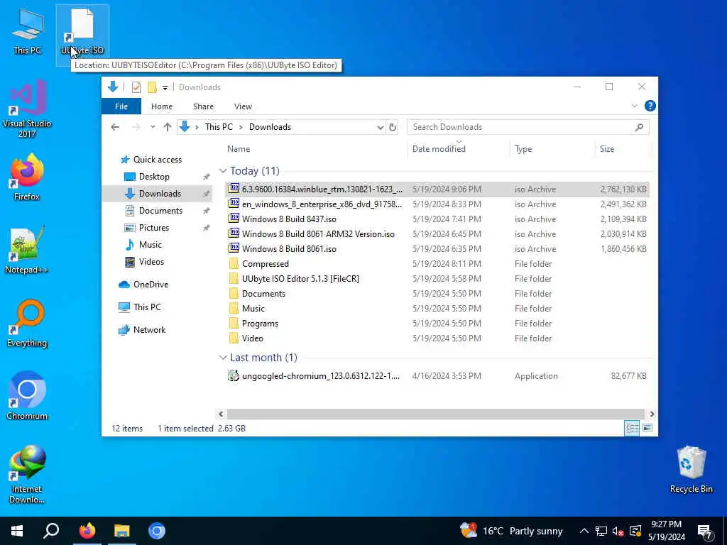Expand the This PC breadcrumb chevron

click(x=241, y=127)
